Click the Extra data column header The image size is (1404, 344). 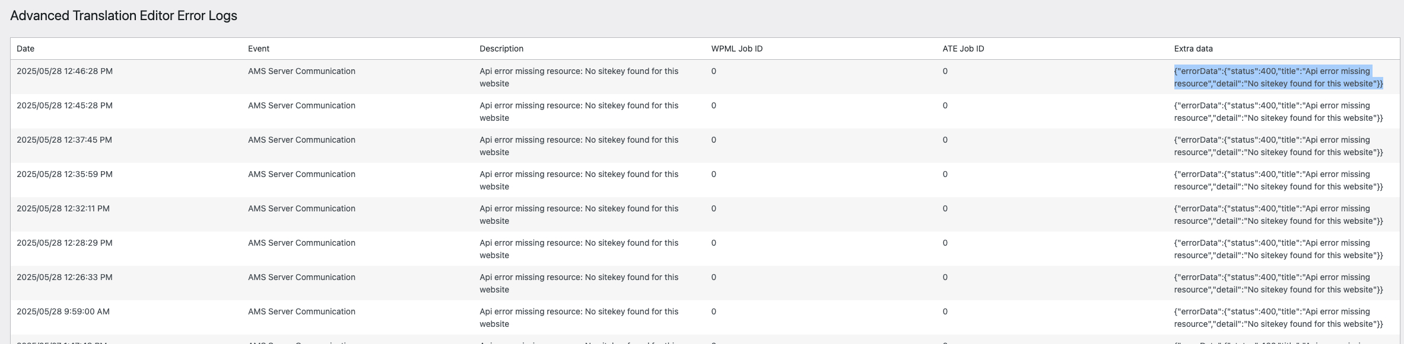tap(1193, 49)
